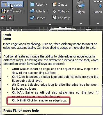Expand the Edges panel dropdown arrow
The height and width of the screenshot is (115, 103).
click(81, 24)
